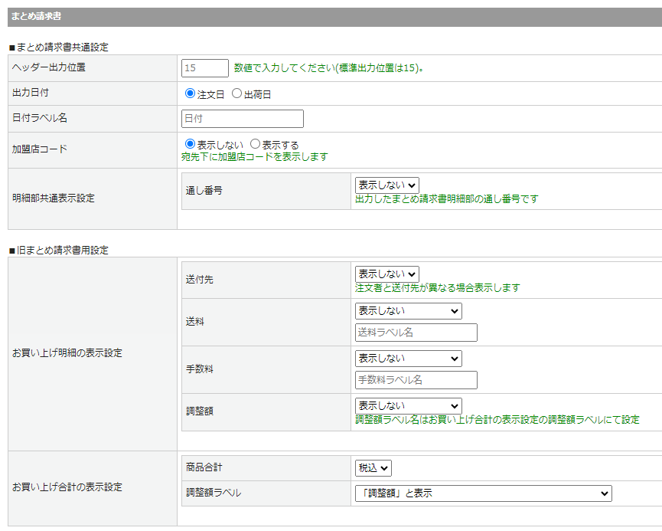This screenshot has width=662, height=531.
Task: Select the 注文日 radio button
Action: point(191,94)
